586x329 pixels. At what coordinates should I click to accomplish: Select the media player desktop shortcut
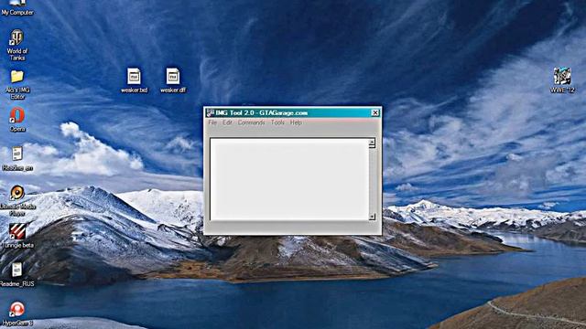tap(16, 201)
